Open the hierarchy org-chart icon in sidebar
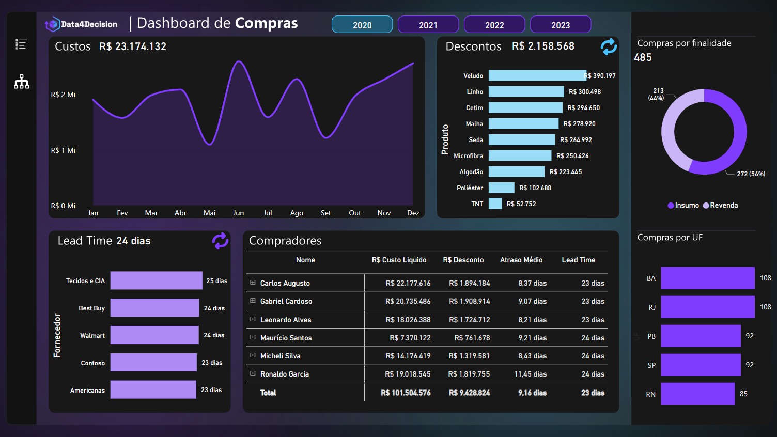The width and height of the screenshot is (777, 437). pyautogui.click(x=21, y=82)
